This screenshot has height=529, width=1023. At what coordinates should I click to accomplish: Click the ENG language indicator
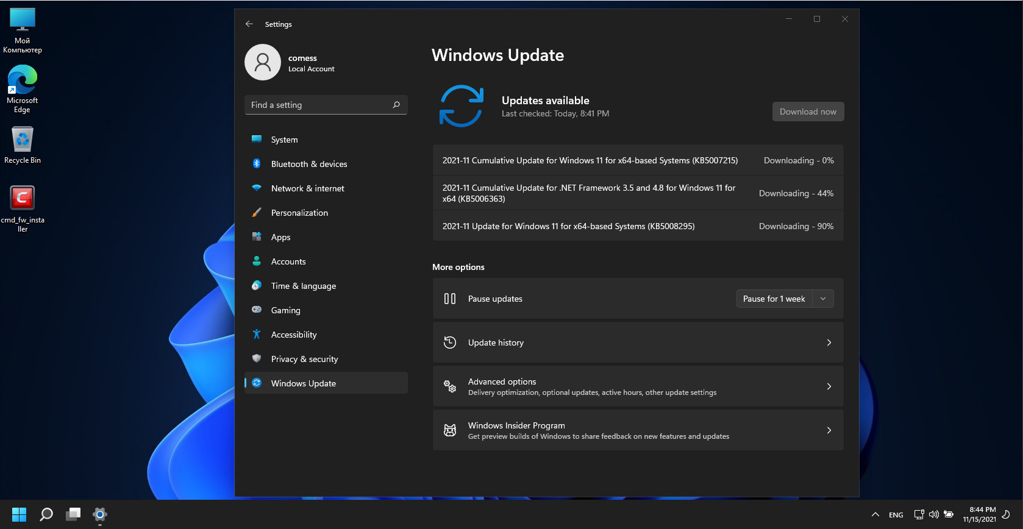click(896, 515)
